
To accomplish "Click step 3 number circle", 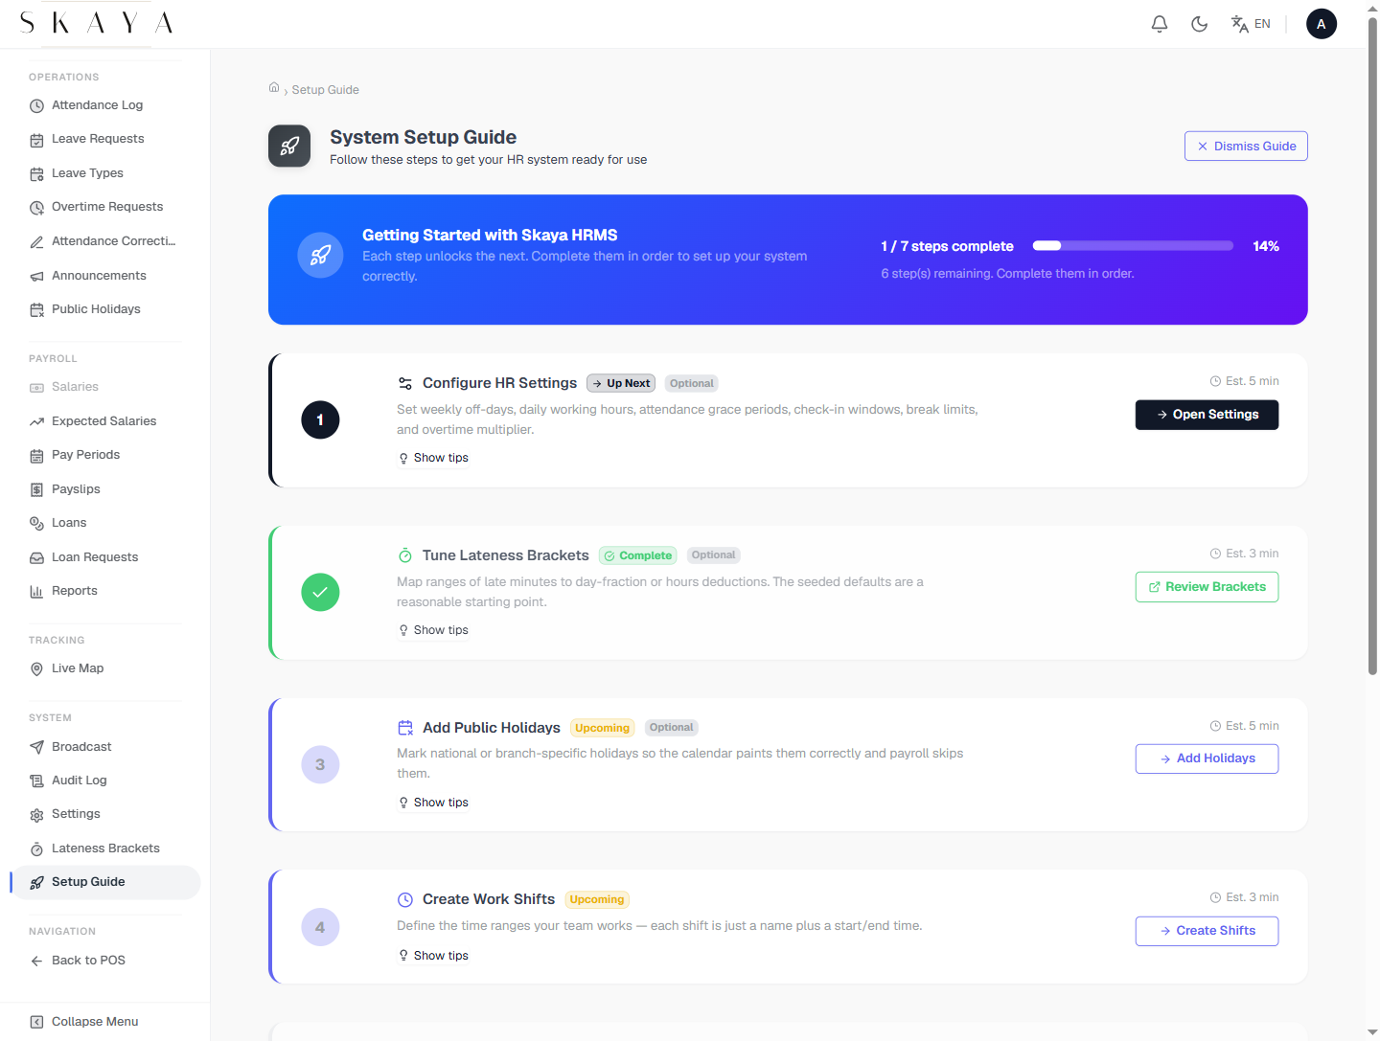I will 320,764.
